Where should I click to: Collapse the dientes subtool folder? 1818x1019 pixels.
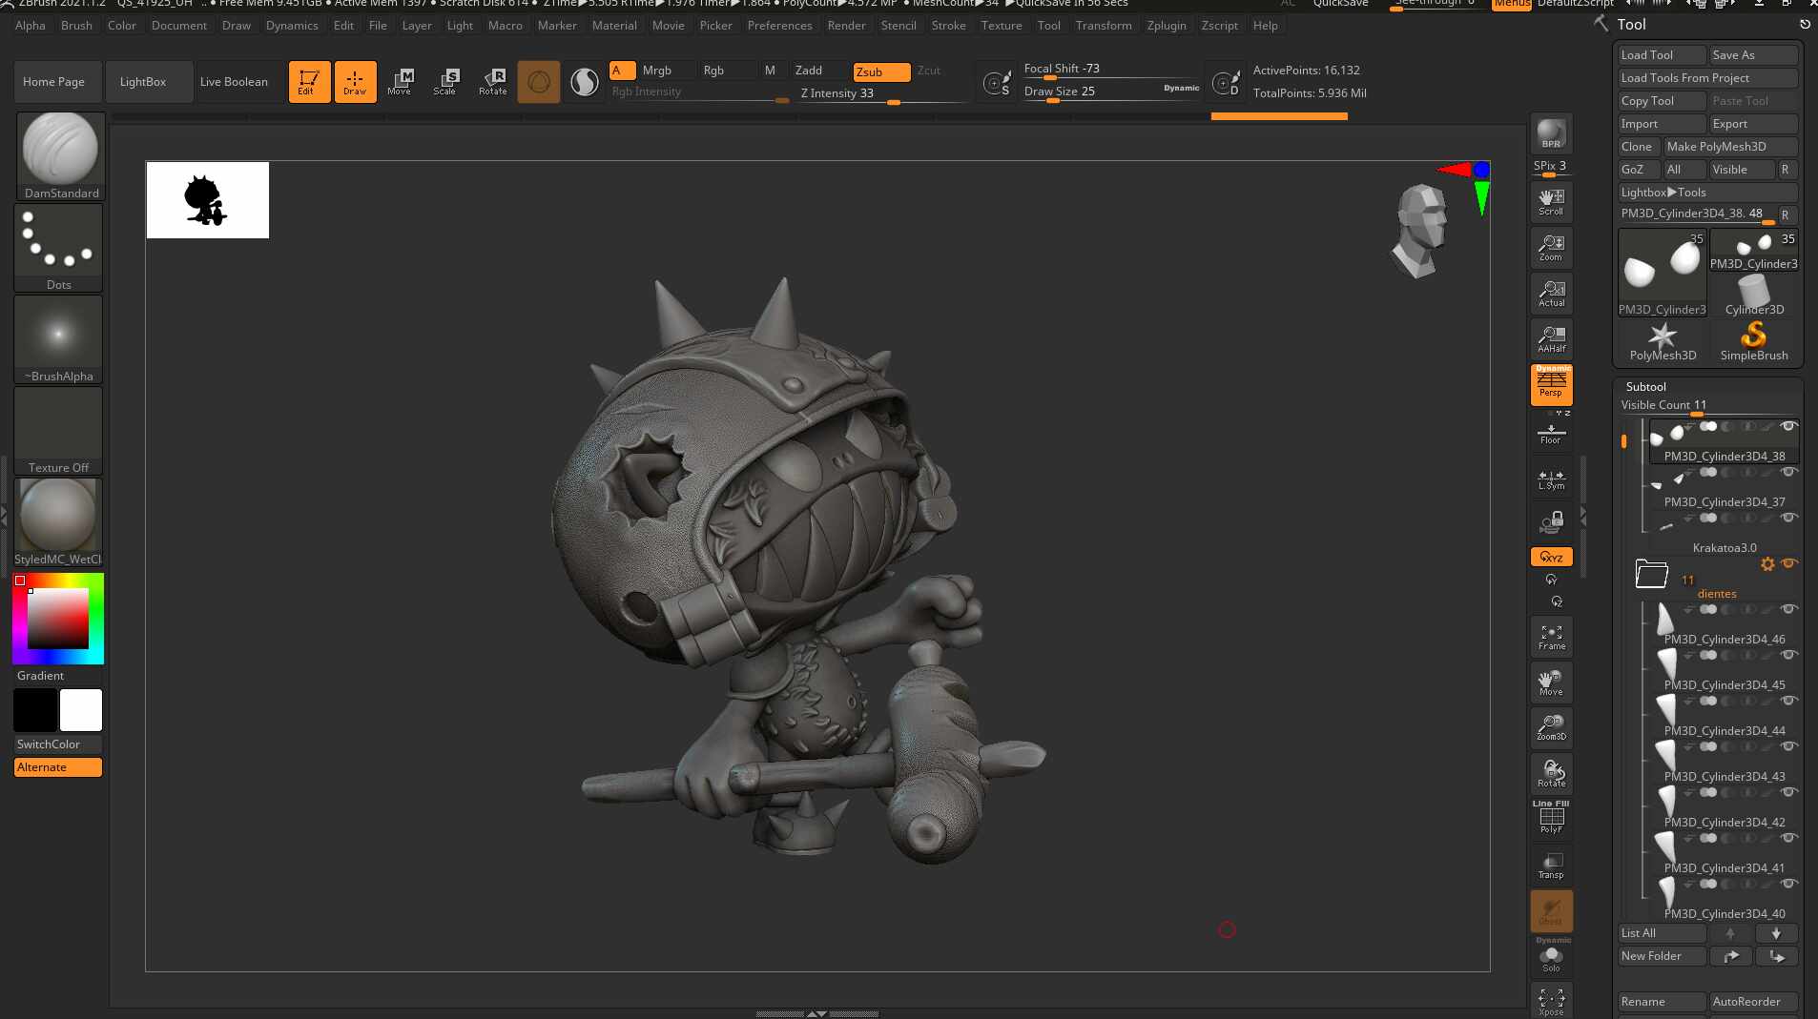(1651, 574)
